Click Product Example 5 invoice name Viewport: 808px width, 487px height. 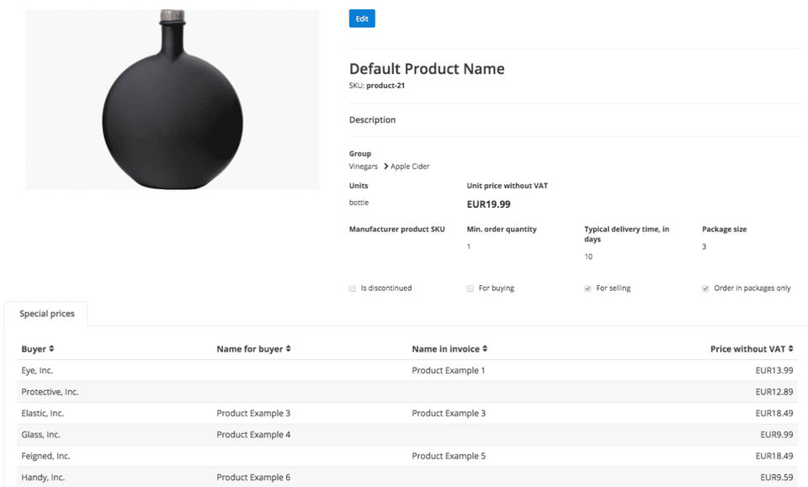449,457
